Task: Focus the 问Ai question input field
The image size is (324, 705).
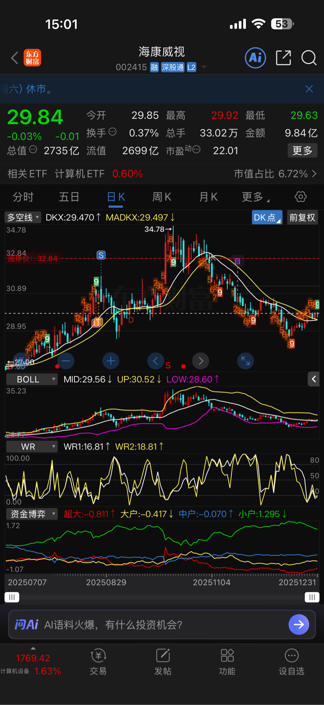Action: (x=162, y=624)
